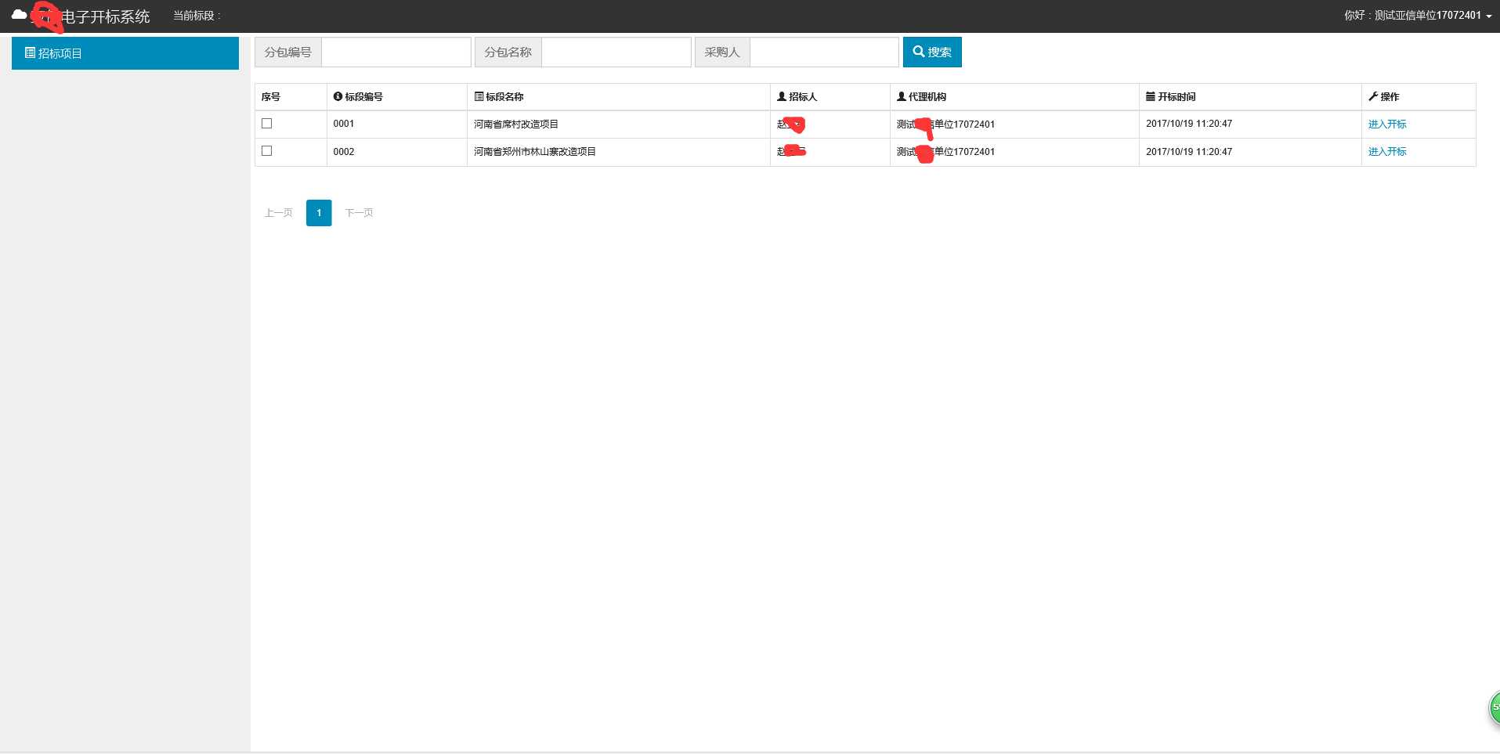1500x754 pixels.
Task: Select the 河南省席村改造项目 cell
Action: click(619, 124)
